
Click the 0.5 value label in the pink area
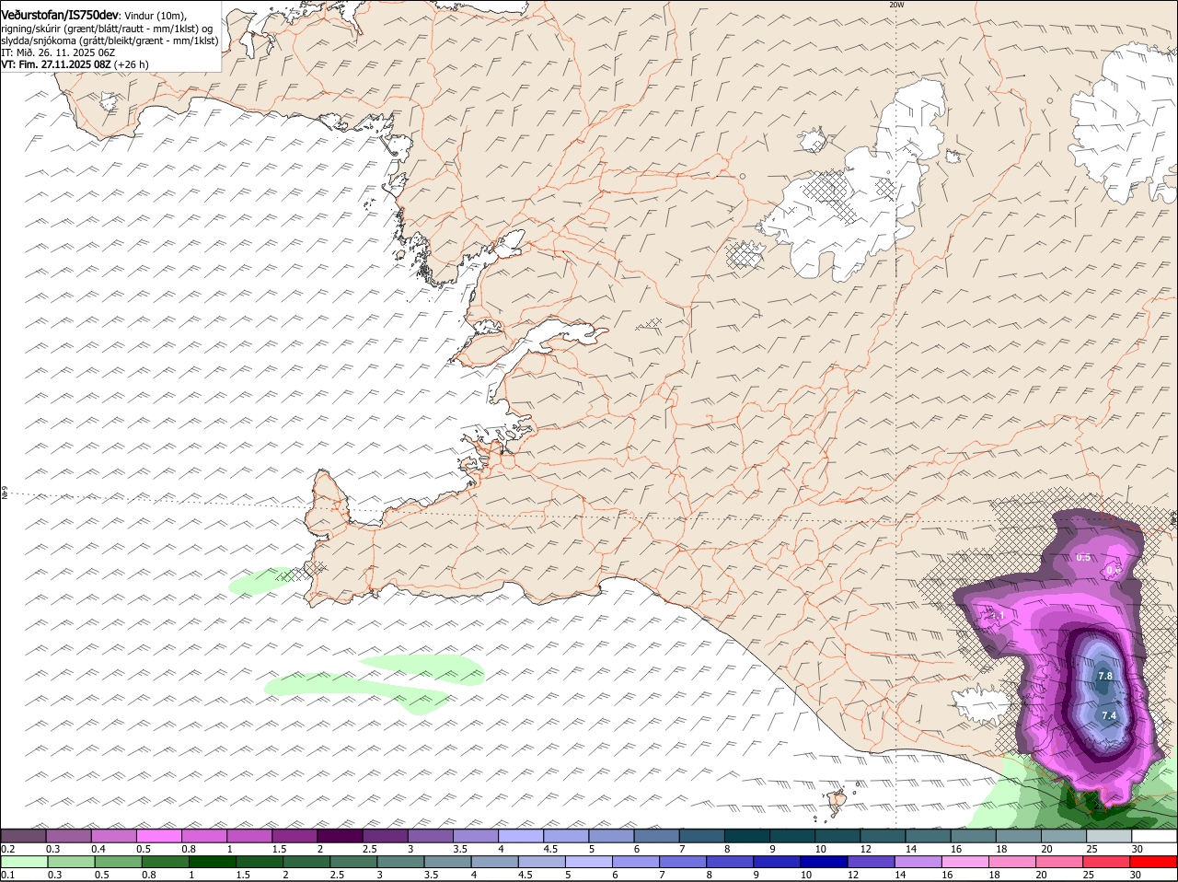1083,557
